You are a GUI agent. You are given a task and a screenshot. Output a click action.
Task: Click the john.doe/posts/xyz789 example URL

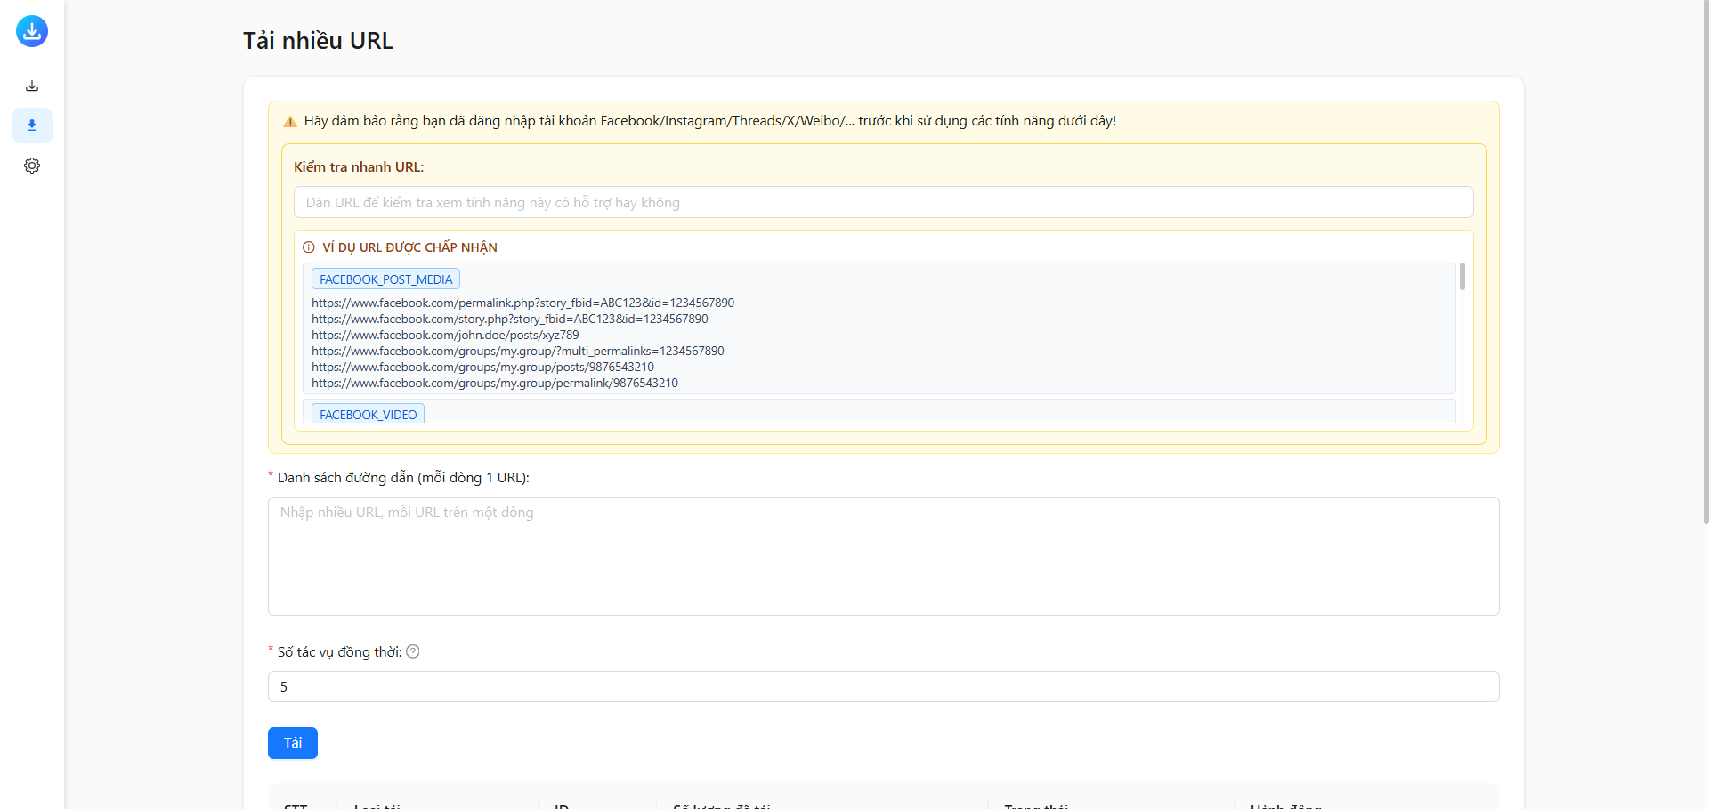(x=445, y=335)
